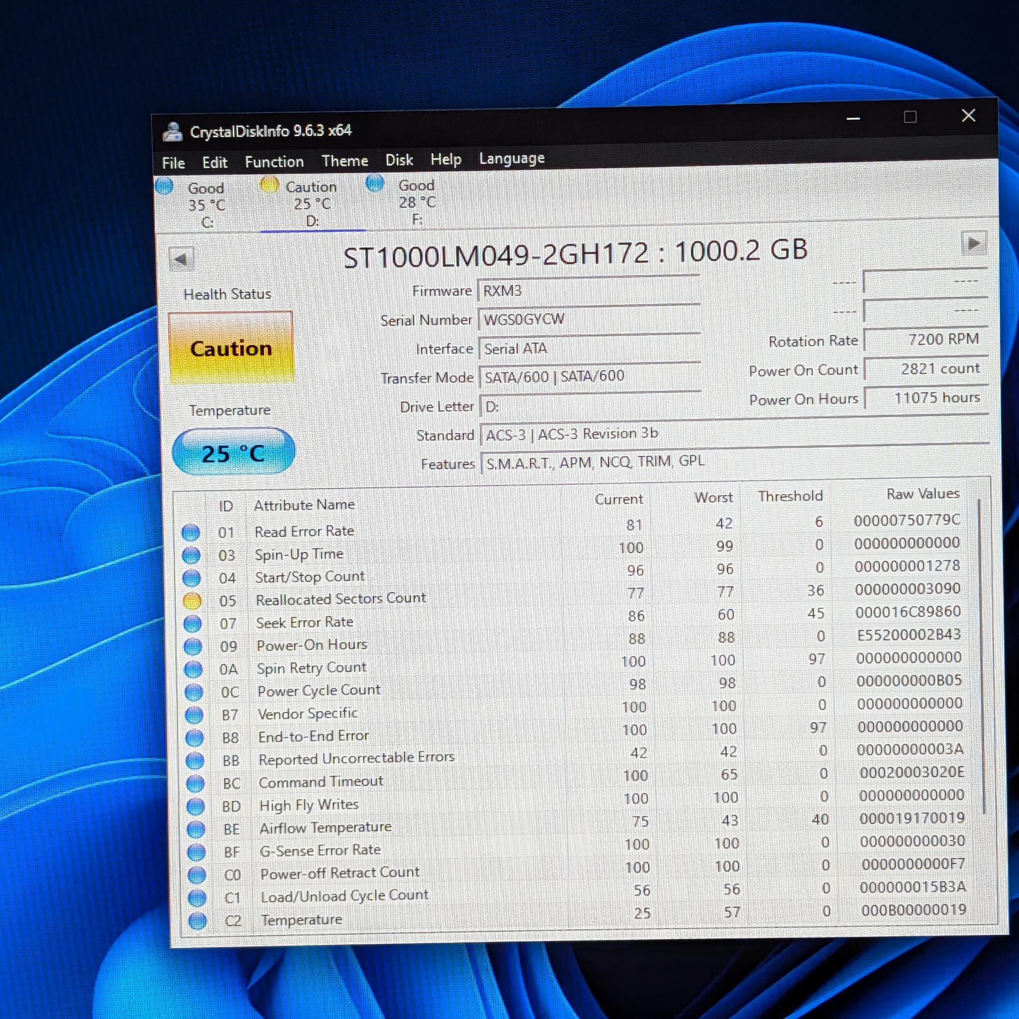Click status orb for Read Error Rate
1019x1019 pixels.
191,533
